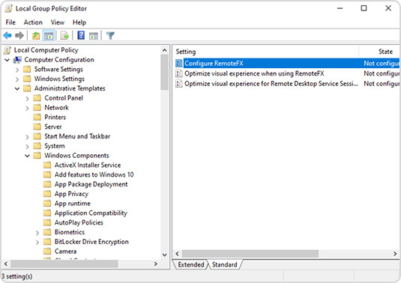Select the App Privacy tree item
The height and width of the screenshot is (283, 401).
click(71, 194)
